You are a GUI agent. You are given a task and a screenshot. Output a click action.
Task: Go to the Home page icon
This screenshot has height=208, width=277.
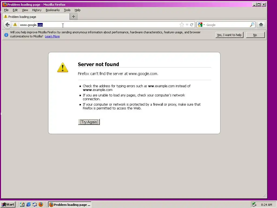click(x=261, y=25)
